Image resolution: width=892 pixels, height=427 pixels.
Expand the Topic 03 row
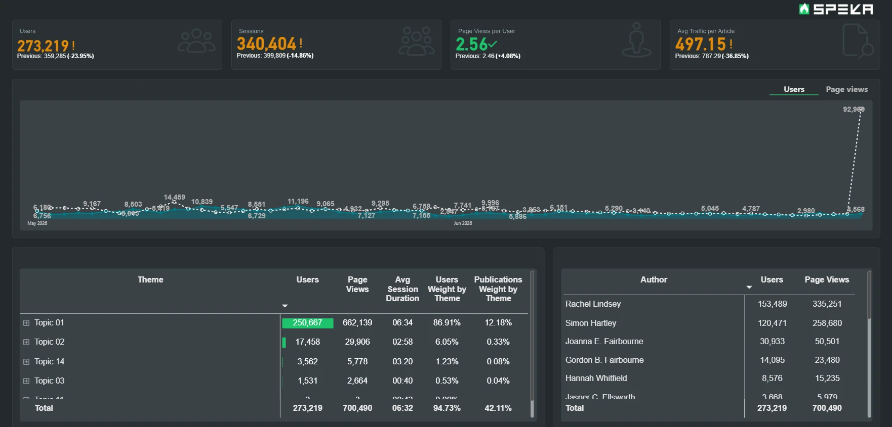click(x=26, y=381)
